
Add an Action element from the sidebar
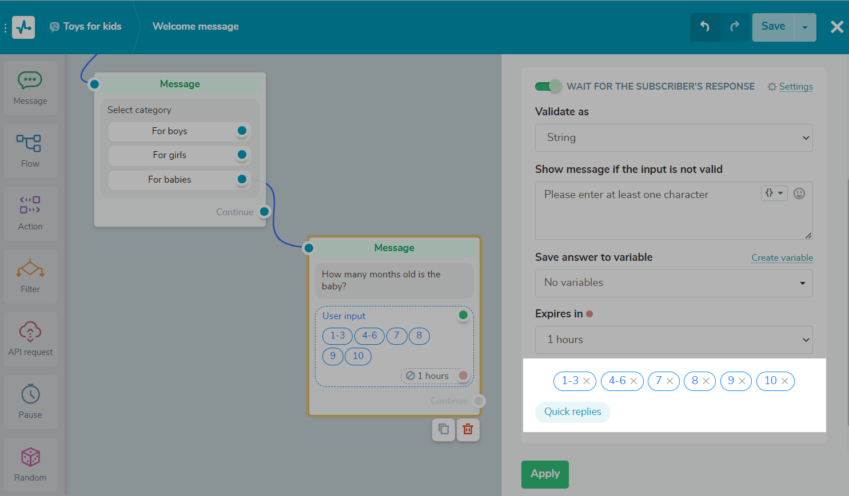point(30,213)
